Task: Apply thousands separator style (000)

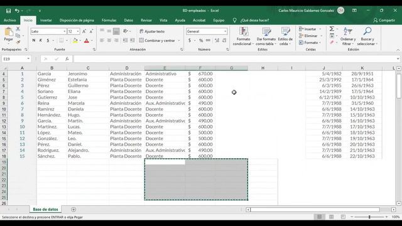Action: click(x=208, y=40)
